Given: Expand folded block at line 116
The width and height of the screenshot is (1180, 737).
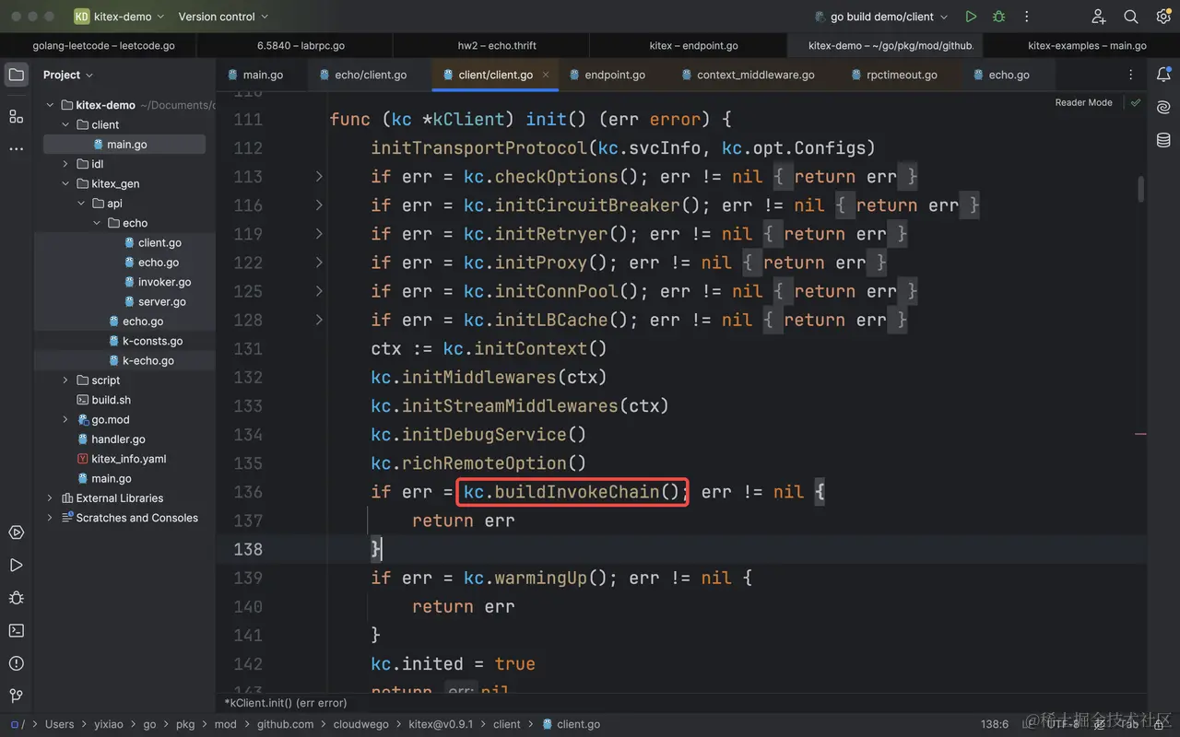Looking at the screenshot, I should 319,205.
